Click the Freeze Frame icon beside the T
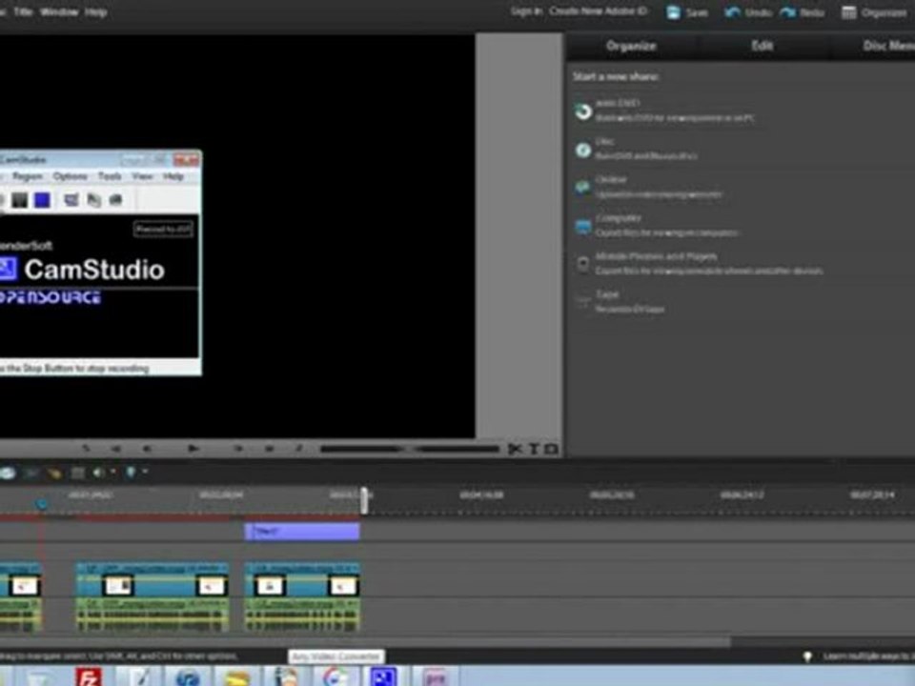915x686 pixels. point(552,449)
